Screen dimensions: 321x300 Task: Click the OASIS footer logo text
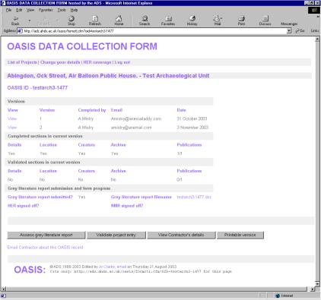(x=30, y=270)
